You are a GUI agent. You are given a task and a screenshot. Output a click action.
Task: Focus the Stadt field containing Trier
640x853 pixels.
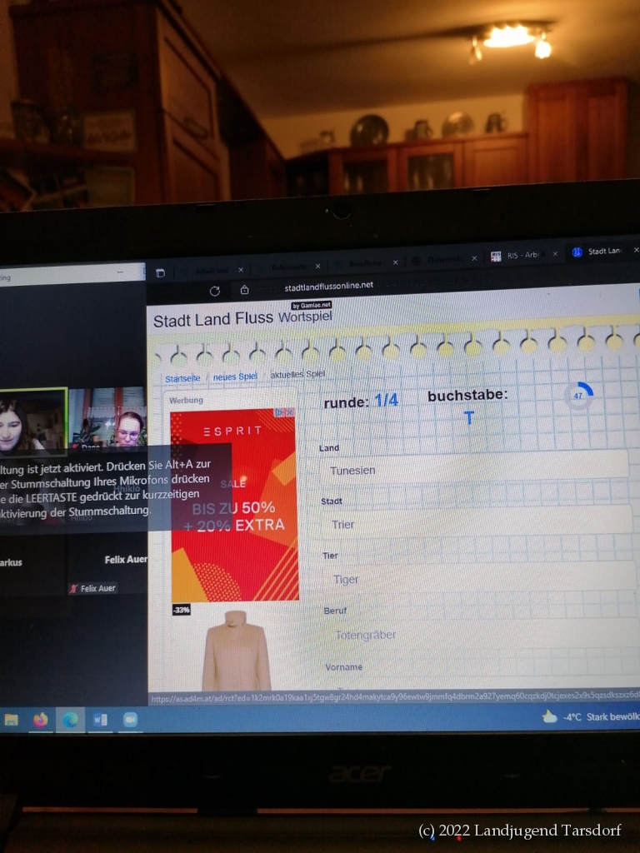(476, 522)
